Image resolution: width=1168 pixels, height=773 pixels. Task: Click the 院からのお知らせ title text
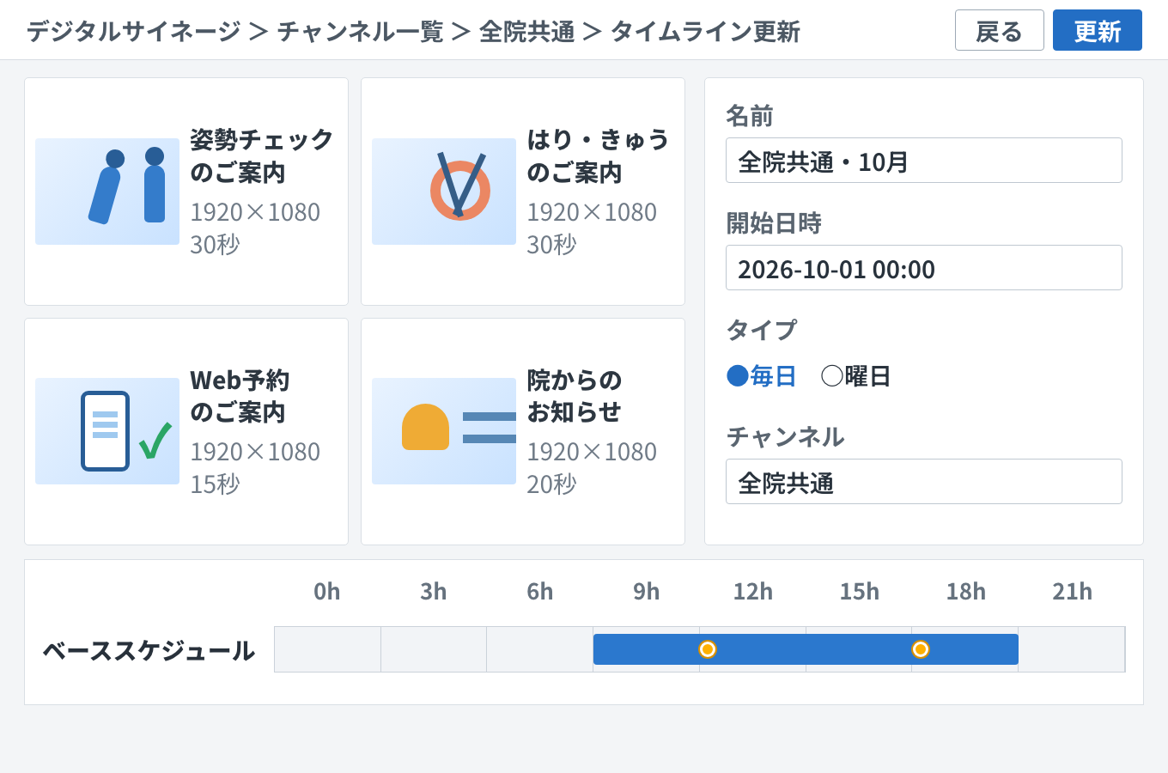[574, 396]
